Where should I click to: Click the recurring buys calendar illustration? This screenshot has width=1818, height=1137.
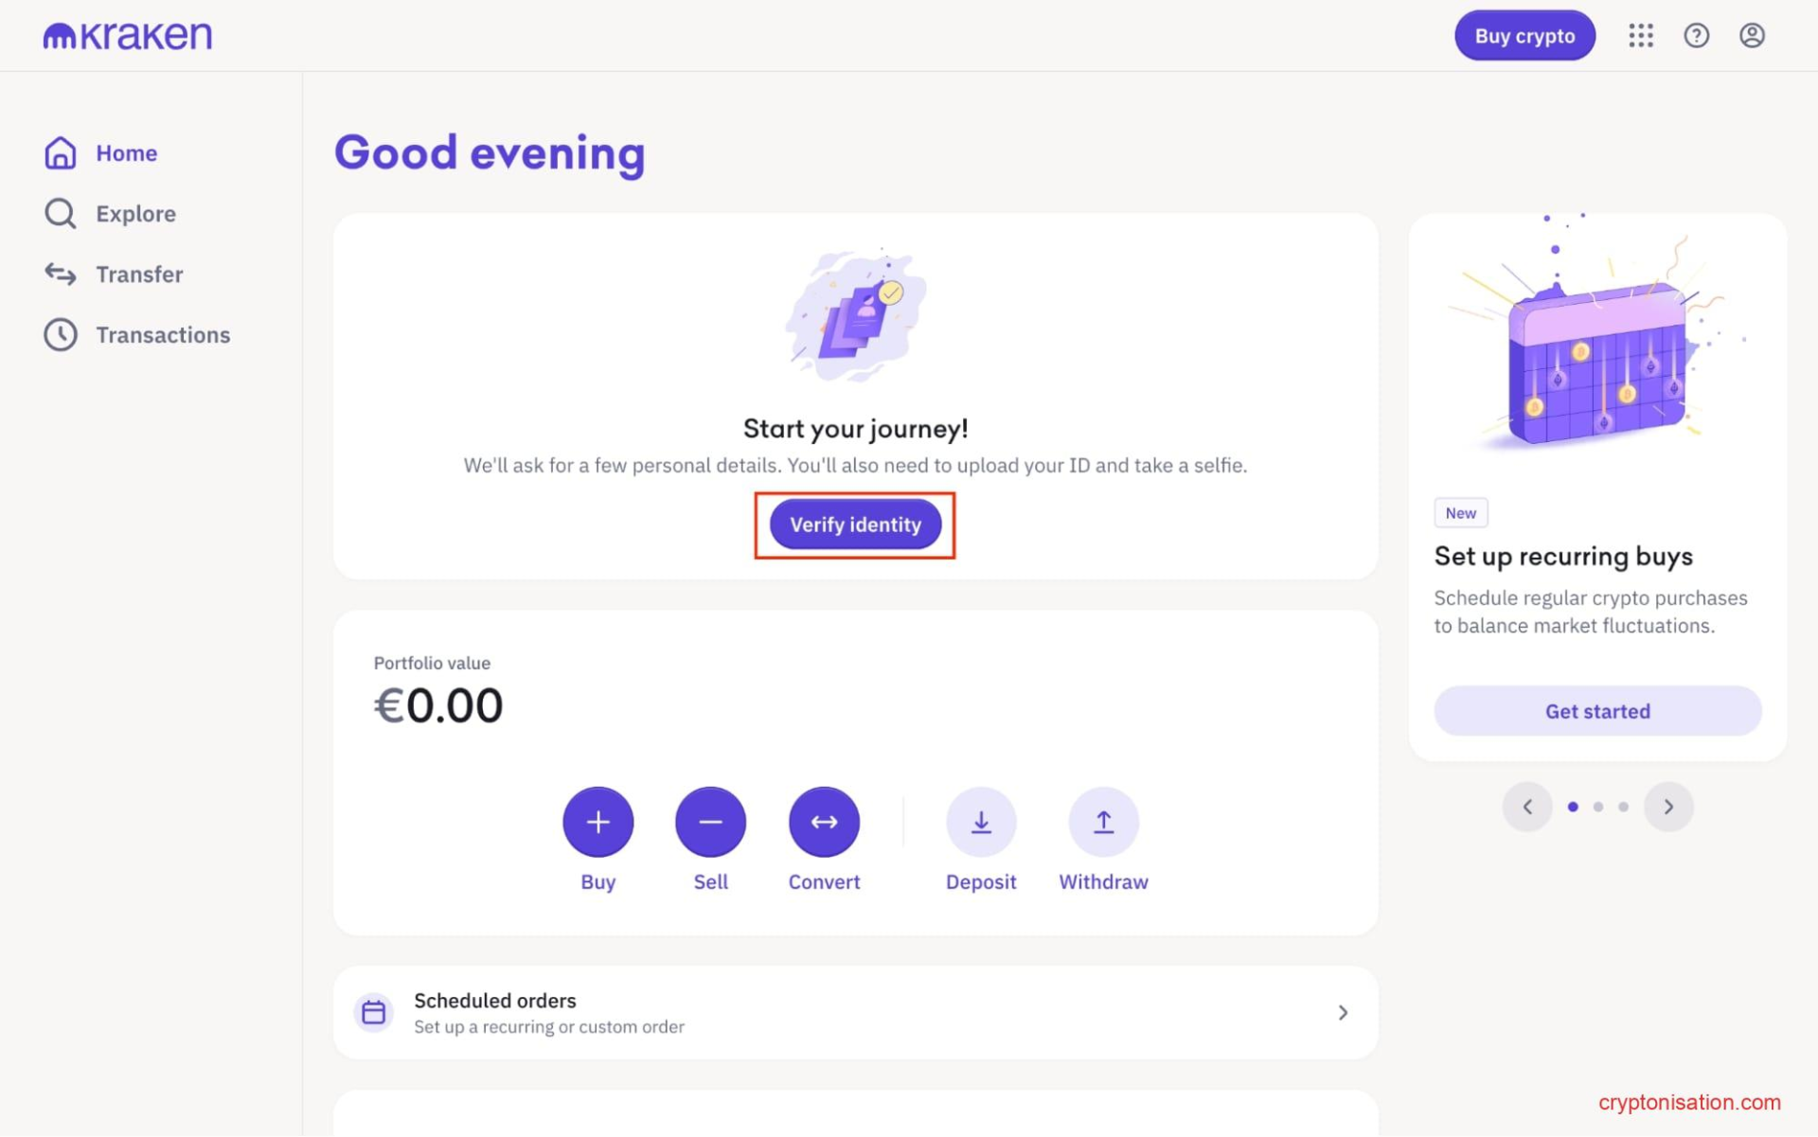coord(1596,364)
